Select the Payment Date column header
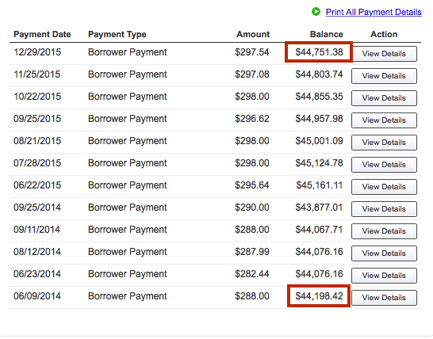The height and width of the screenshot is (339, 433). tap(42, 34)
